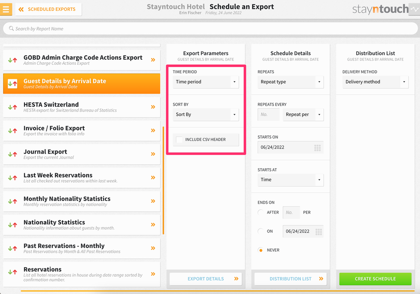This screenshot has width=420, height=294.
Task: Click the Repeats Every number field
Action: point(268,114)
